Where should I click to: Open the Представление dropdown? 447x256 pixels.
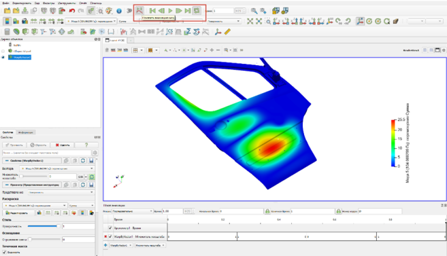(x=61, y=192)
